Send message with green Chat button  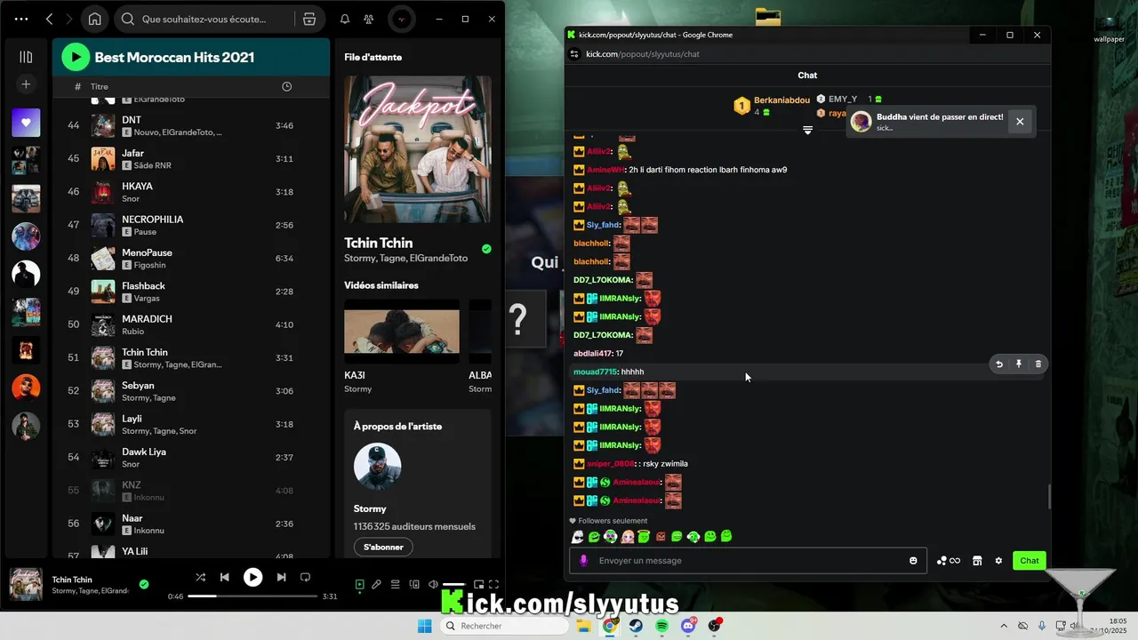point(1030,560)
